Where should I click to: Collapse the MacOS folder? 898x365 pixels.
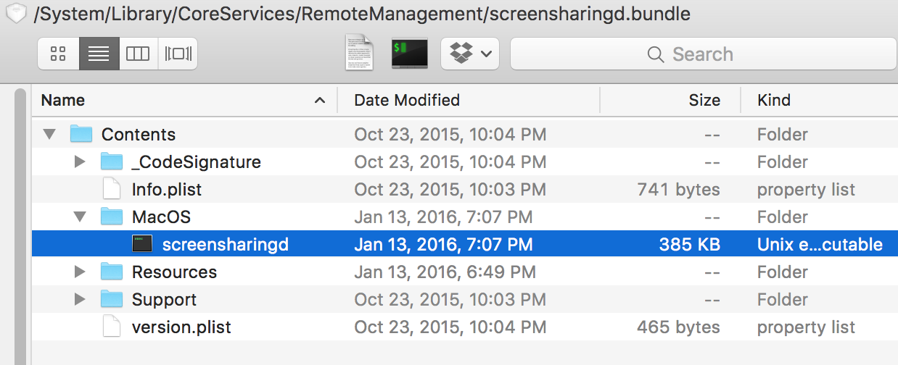coord(80,217)
